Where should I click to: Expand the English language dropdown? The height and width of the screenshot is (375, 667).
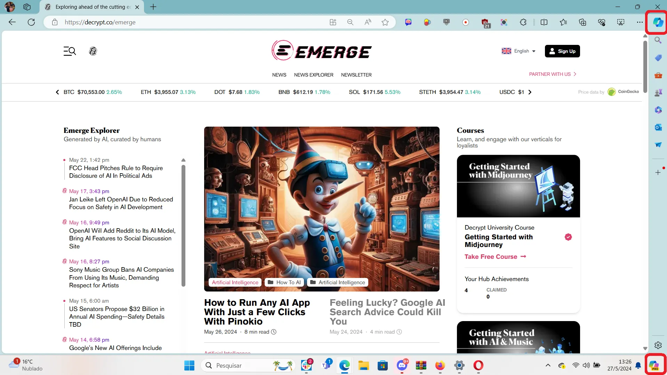519,51
